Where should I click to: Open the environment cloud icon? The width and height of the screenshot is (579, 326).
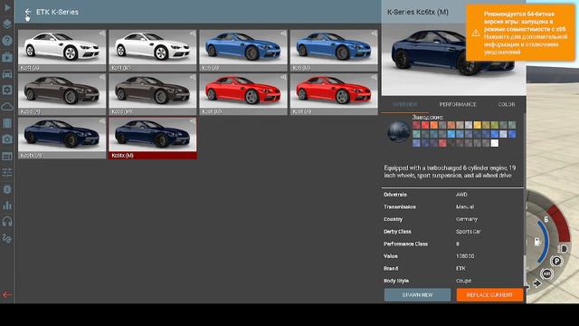tap(7, 107)
